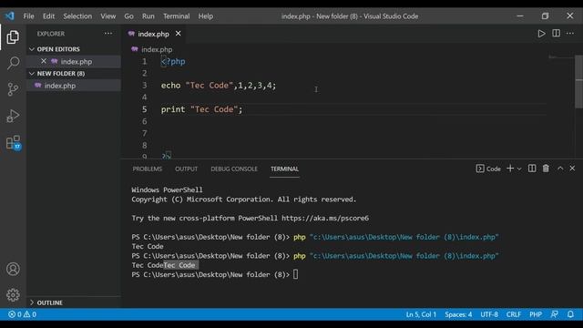Select index.php in Open Editors
Image resolution: width=583 pixels, height=328 pixels.
coord(77,61)
